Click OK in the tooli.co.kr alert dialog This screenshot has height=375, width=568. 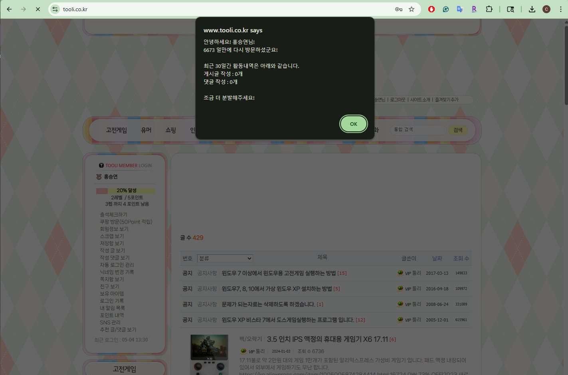353,124
